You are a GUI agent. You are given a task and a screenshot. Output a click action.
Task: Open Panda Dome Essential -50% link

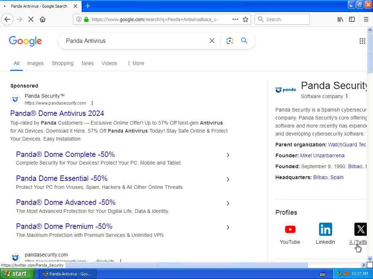pyautogui.click(x=62, y=178)
